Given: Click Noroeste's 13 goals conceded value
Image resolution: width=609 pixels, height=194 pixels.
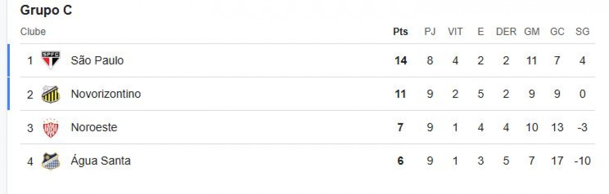Looking at the screenshot, I should 557,127.
